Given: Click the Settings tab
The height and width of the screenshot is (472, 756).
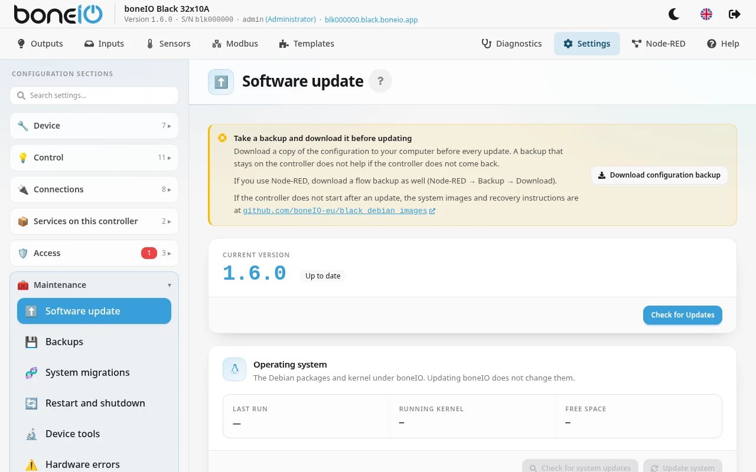Looking at the screenshot, I should tap(587, 44).
